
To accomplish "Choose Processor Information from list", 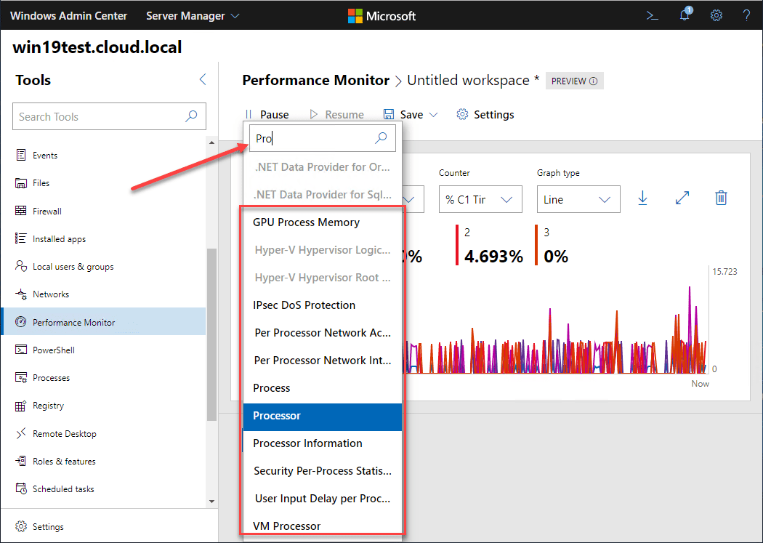I will [322, 443].
